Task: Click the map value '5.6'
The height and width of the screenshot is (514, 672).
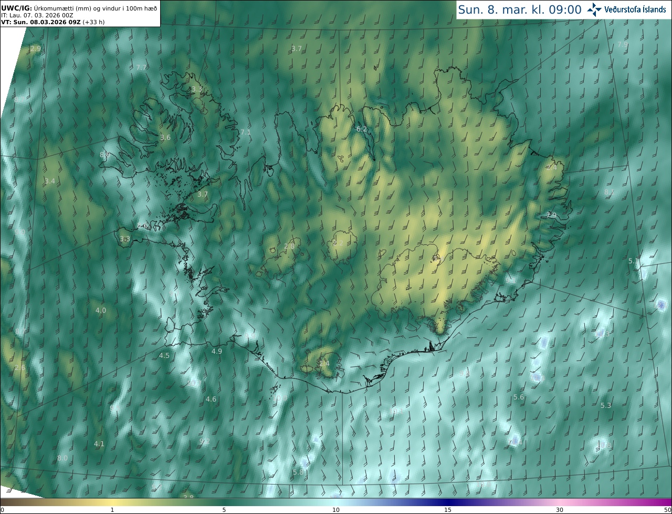Action: click(519, 397)
